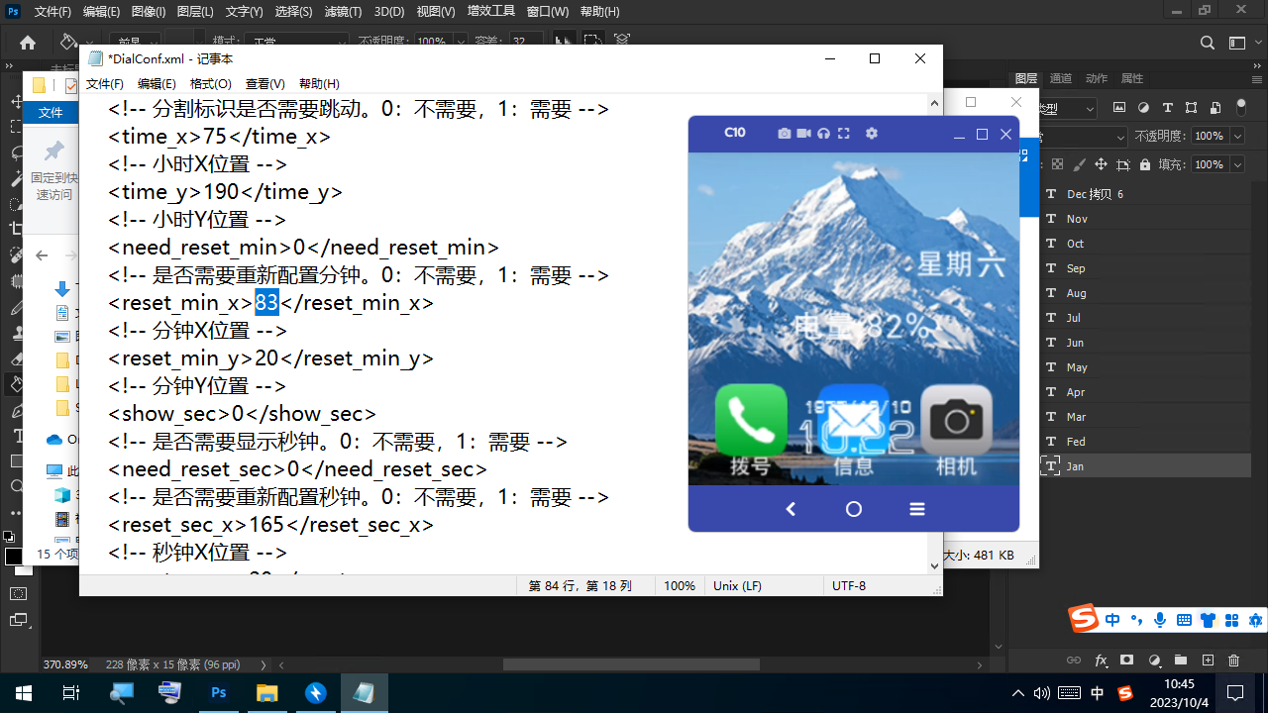The width and height of the screenshot is (1268, 713).
Task: Tap the phone dialer app icon
Action: [751, 421]
